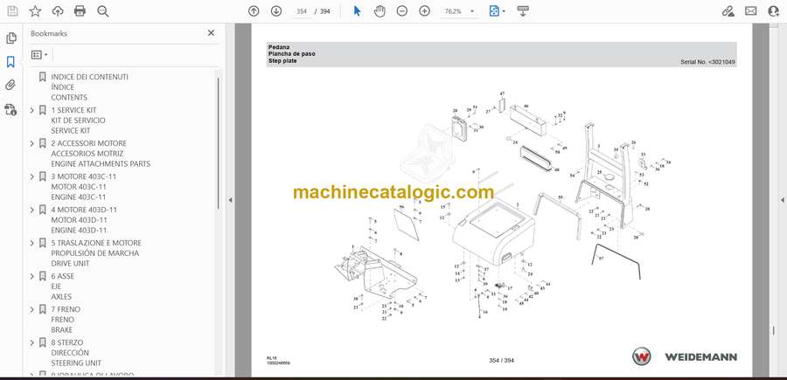
Task: Expand the 5 TRASLAZIONE E MOTORE bookmark
Action: pyautogui.click(x=32, y=243)
